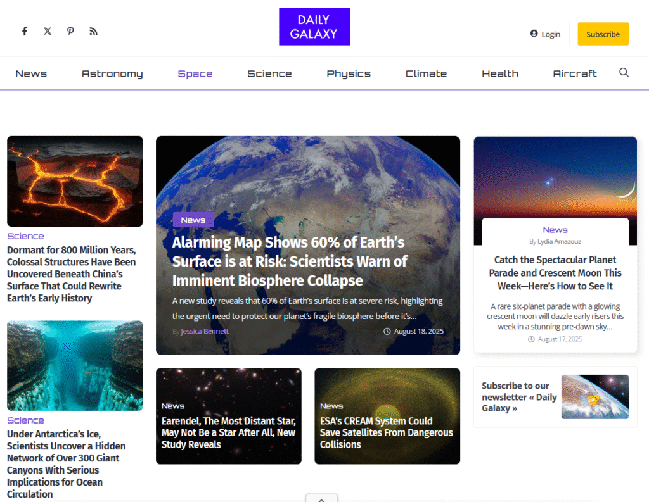649x502 pixels.
Task: Go to the Physics section
Action: point(349,73)
